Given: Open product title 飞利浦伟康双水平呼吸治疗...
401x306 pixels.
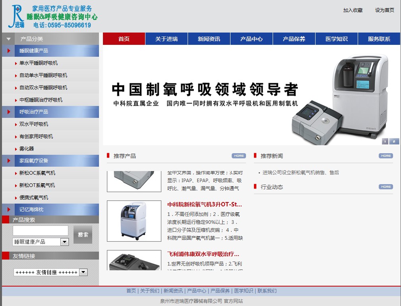Looking at the screenshot, I should 203,254.
